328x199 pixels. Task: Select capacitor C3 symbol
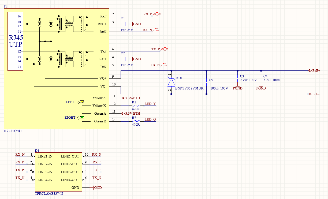click(237, 79)
